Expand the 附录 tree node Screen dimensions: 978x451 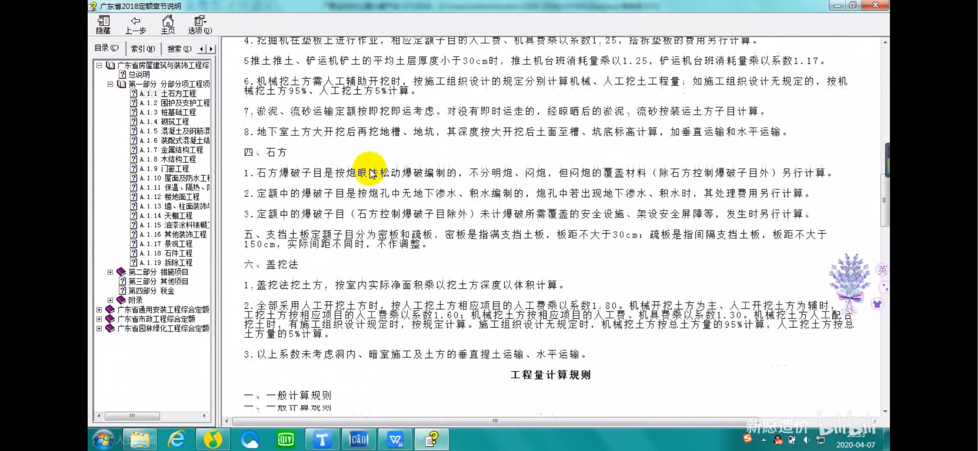[110, 300]
